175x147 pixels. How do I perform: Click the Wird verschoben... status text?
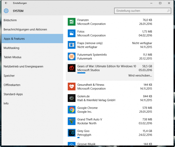click(140, 76)
